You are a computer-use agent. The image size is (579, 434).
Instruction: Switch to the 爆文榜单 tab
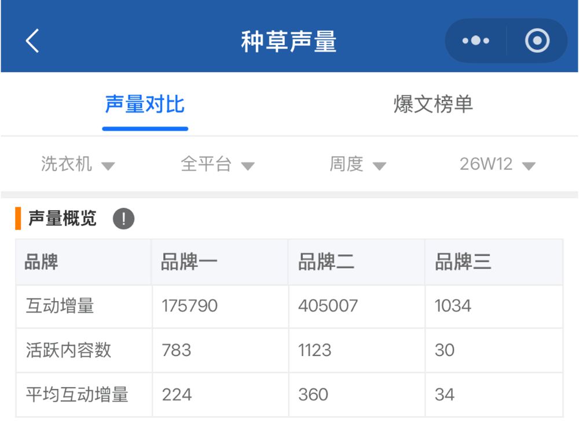point(433,105)
